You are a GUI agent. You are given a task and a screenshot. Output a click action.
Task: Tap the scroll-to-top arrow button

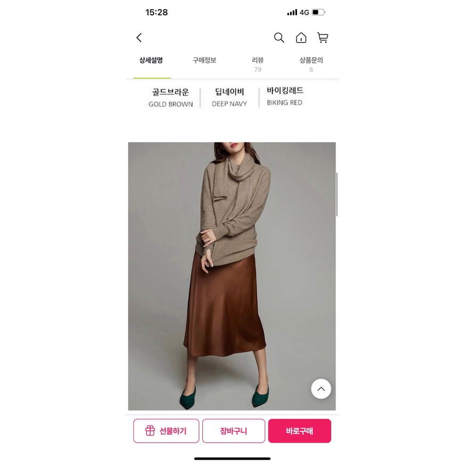[x=321, y=389]
